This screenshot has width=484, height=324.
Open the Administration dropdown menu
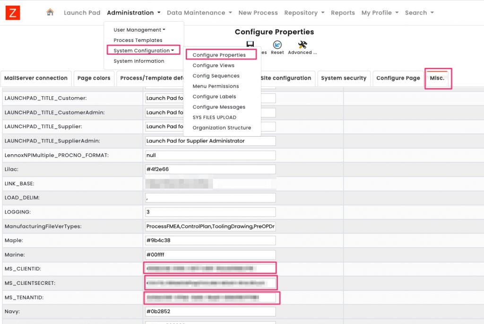134,13
